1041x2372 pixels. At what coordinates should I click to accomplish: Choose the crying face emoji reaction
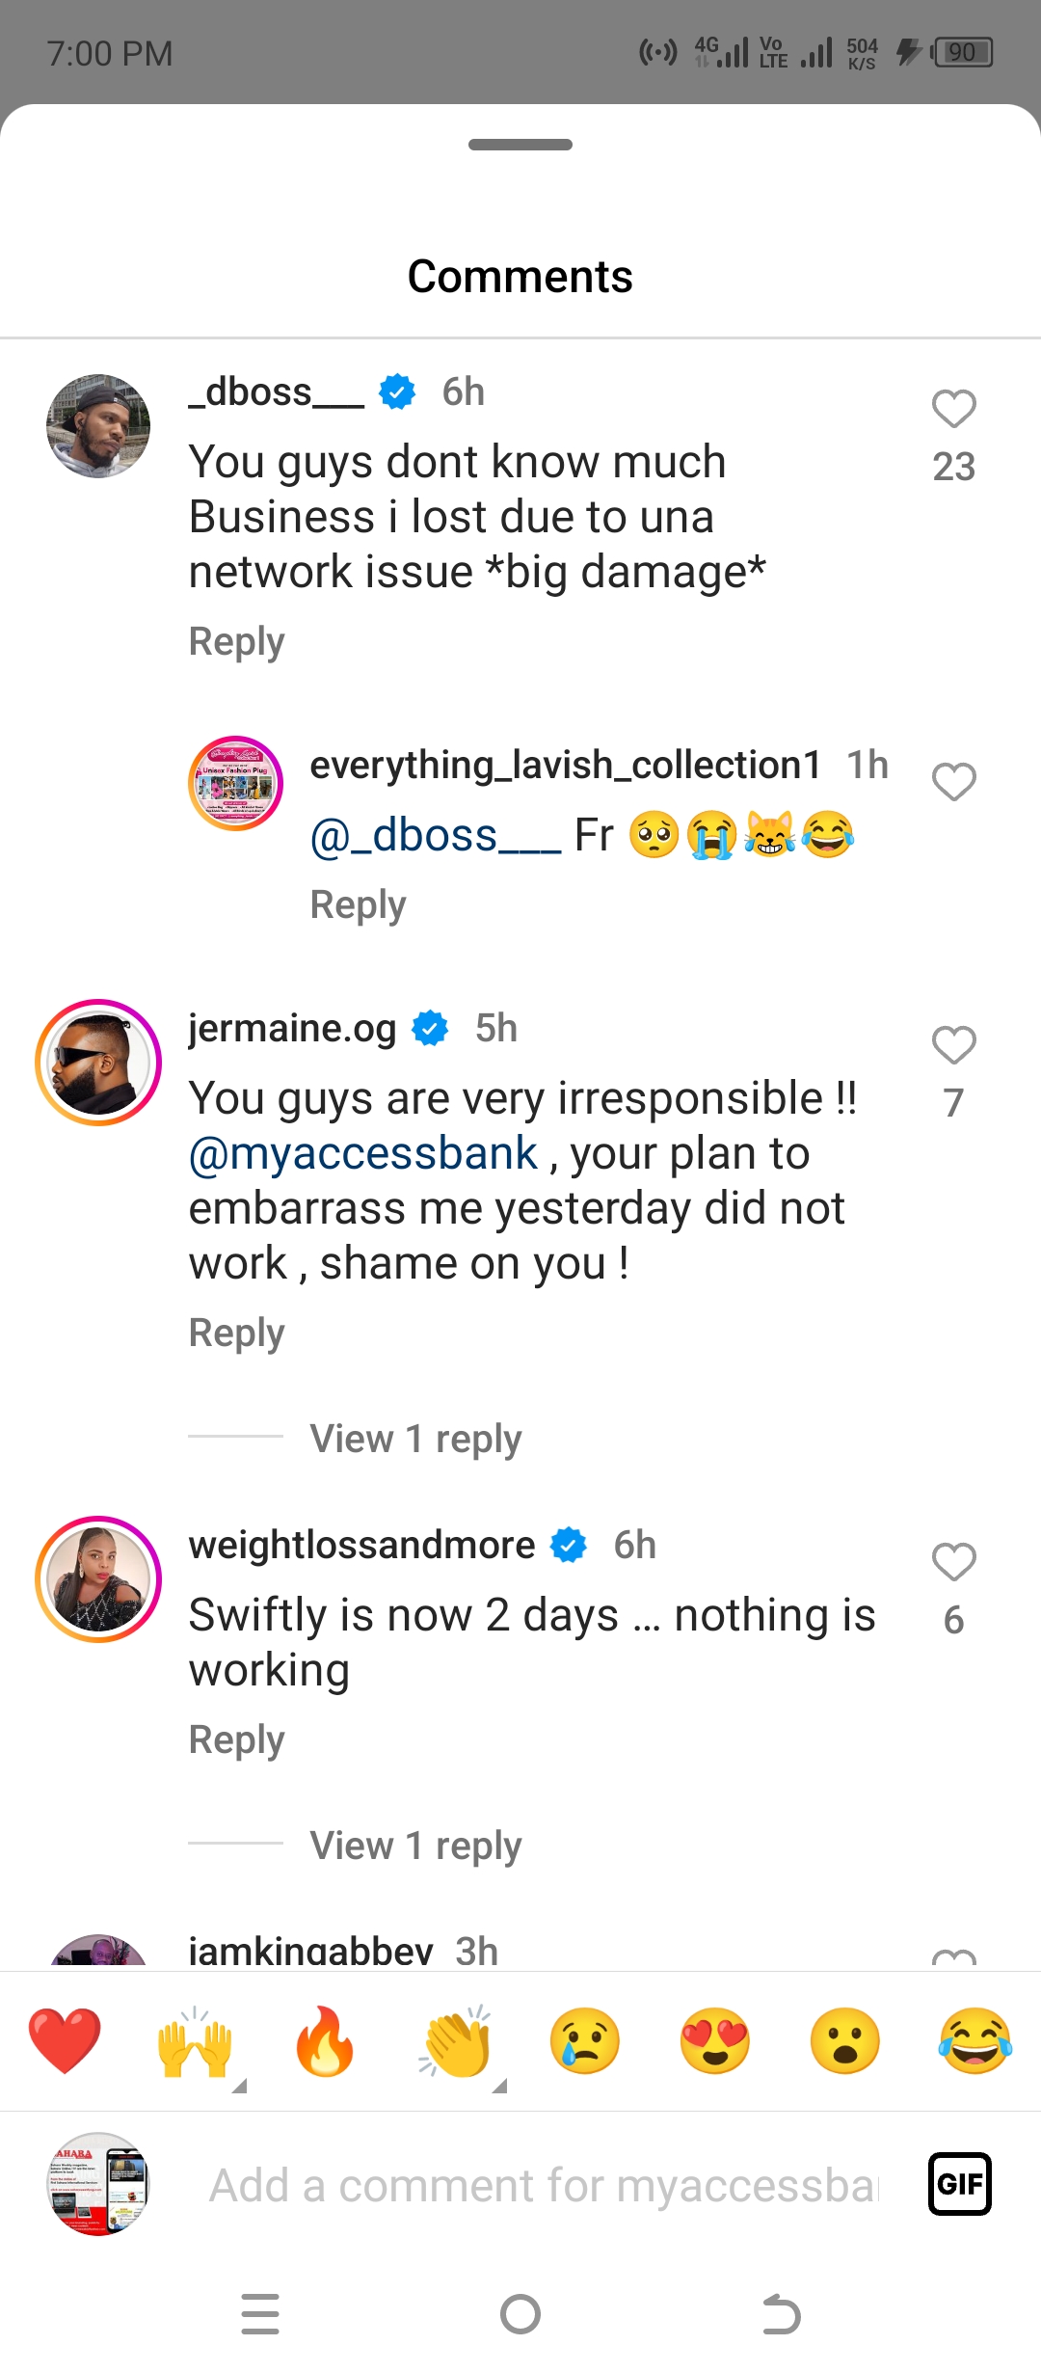585,2040
